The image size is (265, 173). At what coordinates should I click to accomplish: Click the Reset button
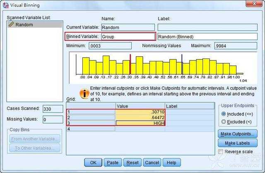pos(132,163)
